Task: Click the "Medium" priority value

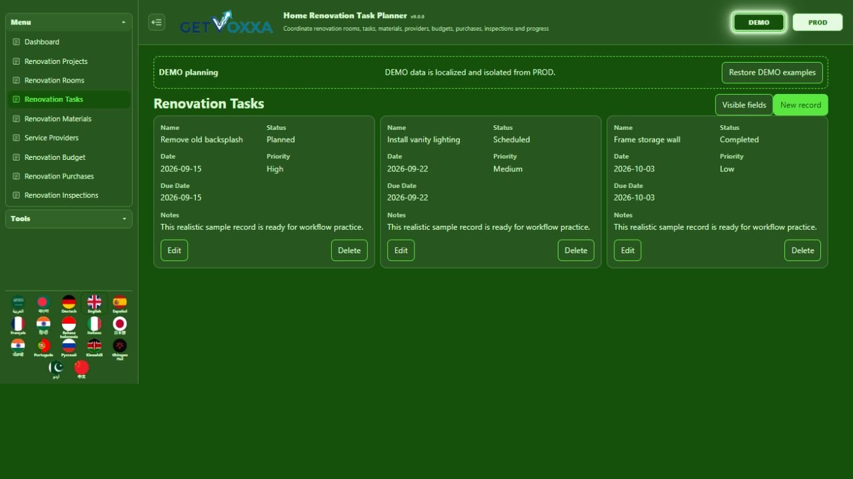Action: point(508,169)
